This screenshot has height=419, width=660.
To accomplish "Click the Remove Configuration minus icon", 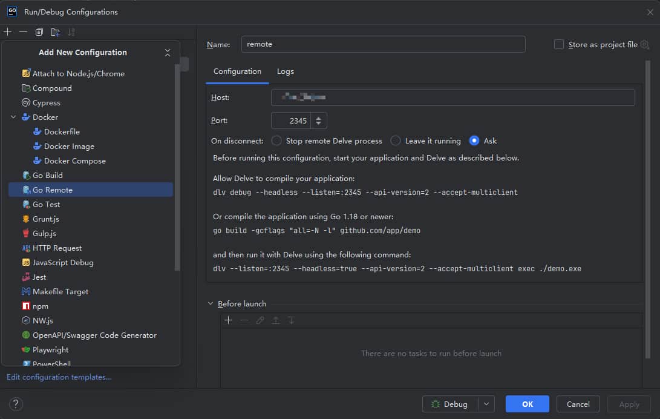I will pos(23,32).
